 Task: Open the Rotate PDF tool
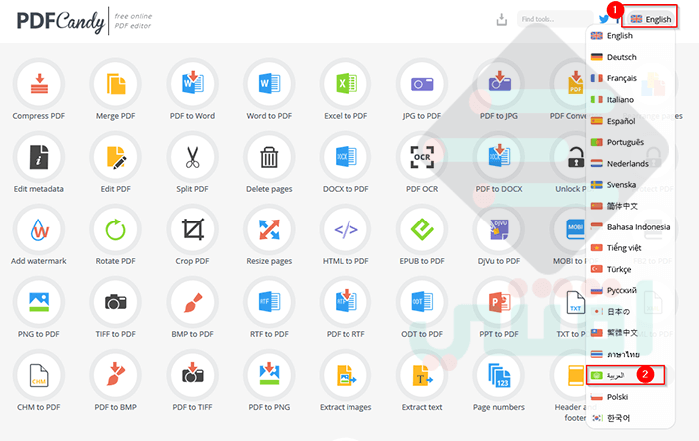[116, 230]
